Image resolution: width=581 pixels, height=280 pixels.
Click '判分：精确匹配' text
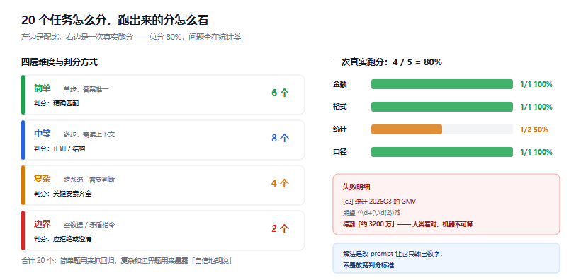[x=56, y=103]
